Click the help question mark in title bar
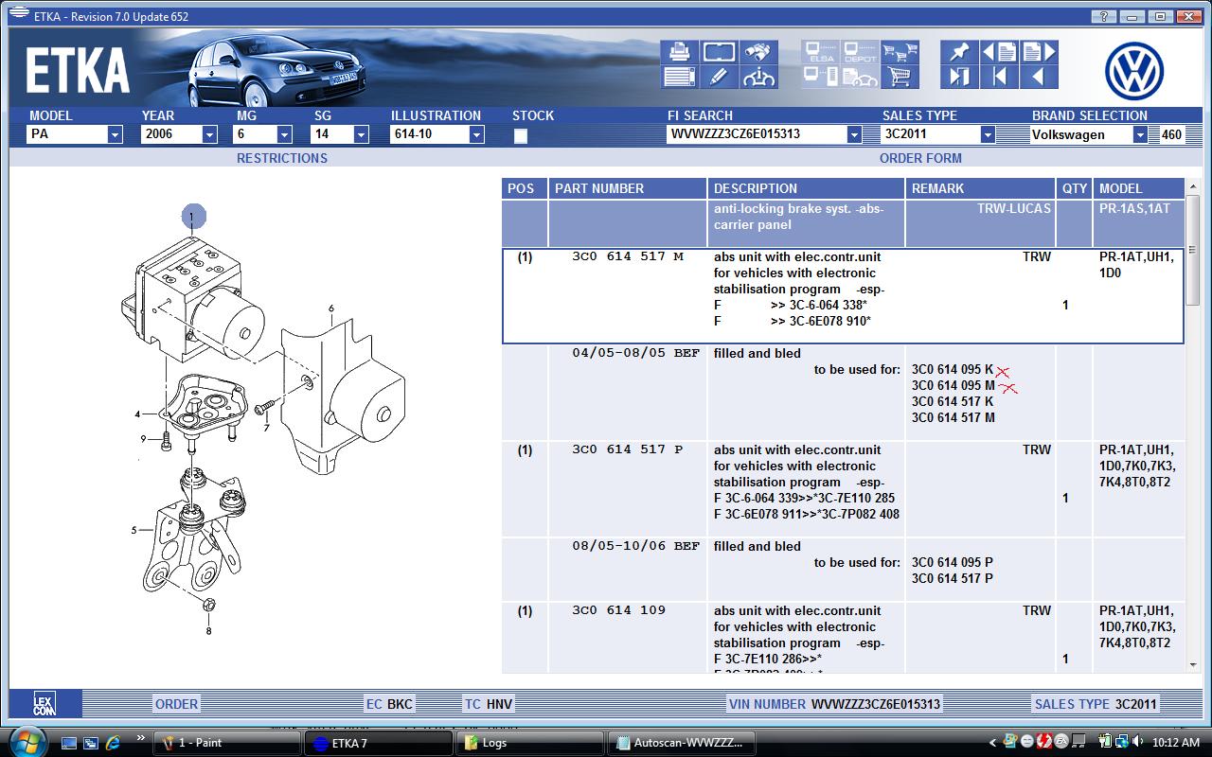This screenshot has height=757, width=1212. coord(1103,16)
